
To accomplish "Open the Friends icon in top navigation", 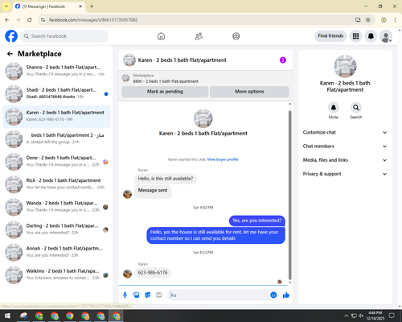I will point(199,36).
